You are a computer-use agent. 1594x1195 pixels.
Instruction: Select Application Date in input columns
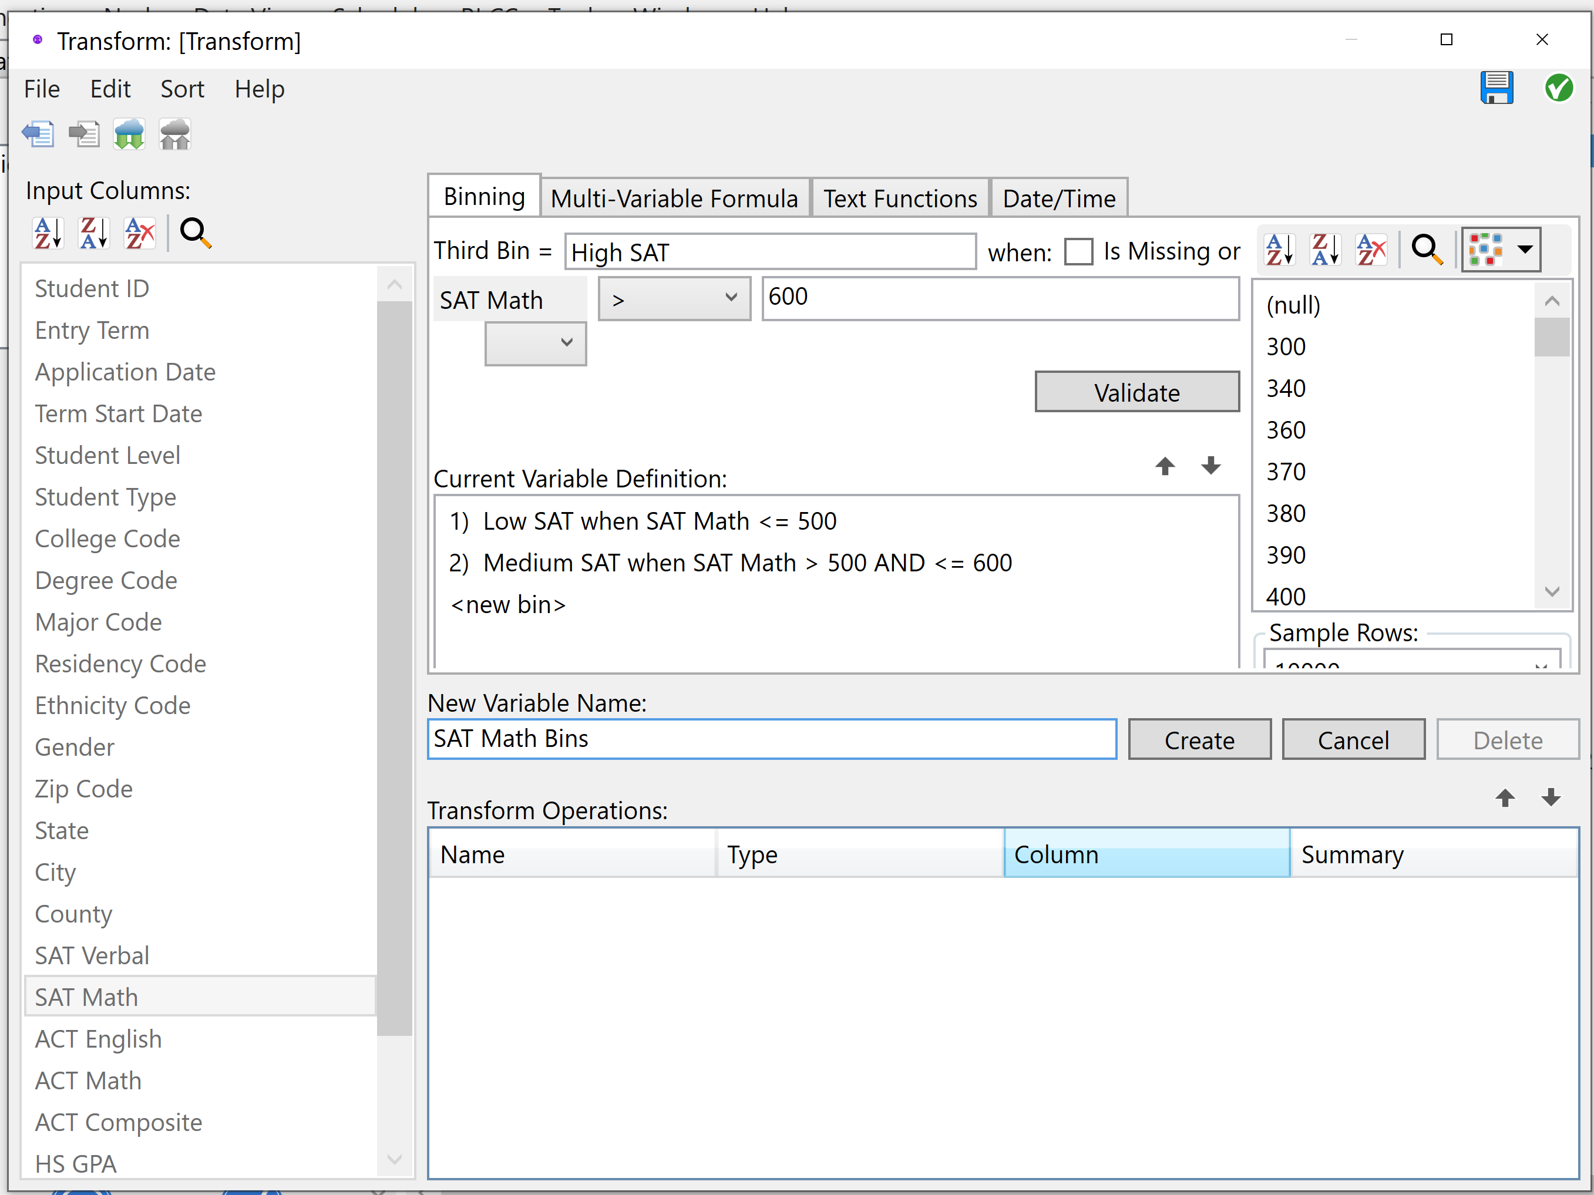200,372
